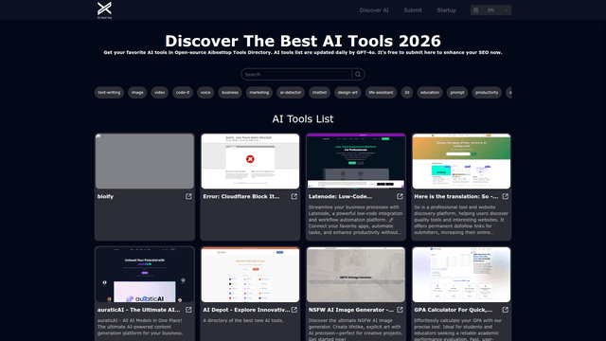
Task: Click 'NSFW AI Image Generator -...' title
Action: point(351,310)
